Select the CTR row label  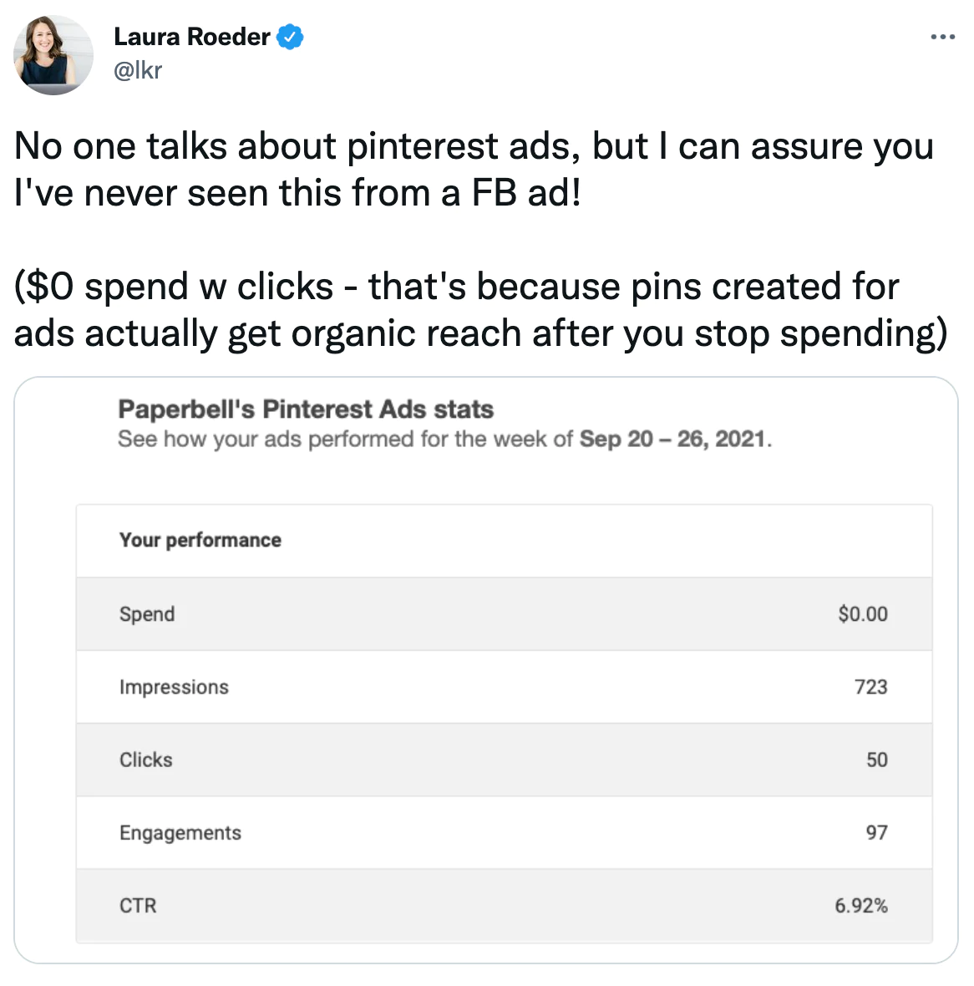pos(138,906)
